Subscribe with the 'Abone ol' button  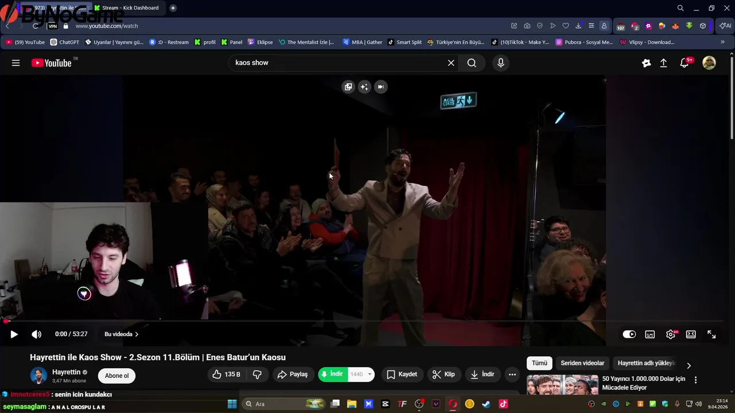tap(117, 376)
